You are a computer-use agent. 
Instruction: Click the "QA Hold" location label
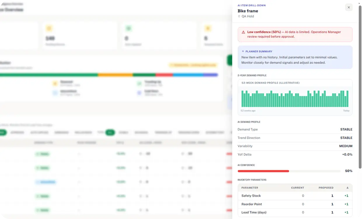[248, 16]
